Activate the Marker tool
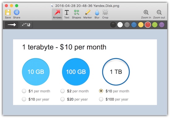The image size is (170, 118). [x=87, y=14]
